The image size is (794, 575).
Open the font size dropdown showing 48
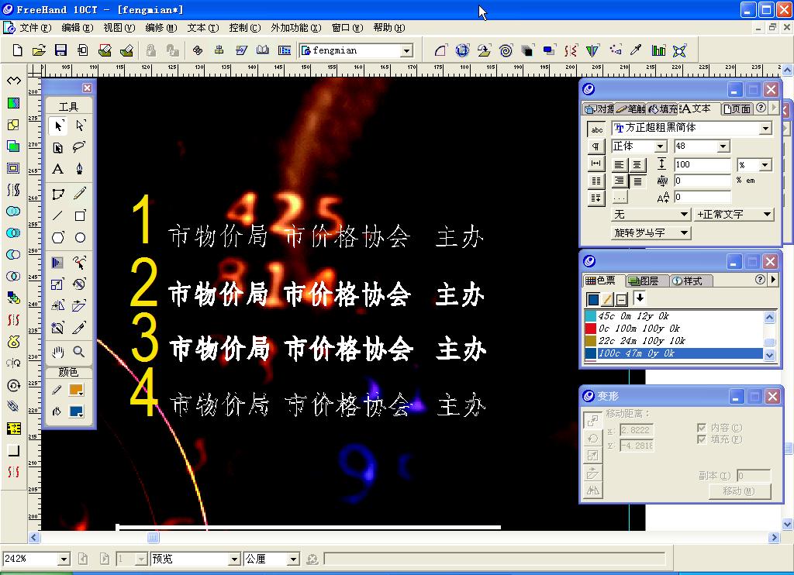click(x=723, y=146)
